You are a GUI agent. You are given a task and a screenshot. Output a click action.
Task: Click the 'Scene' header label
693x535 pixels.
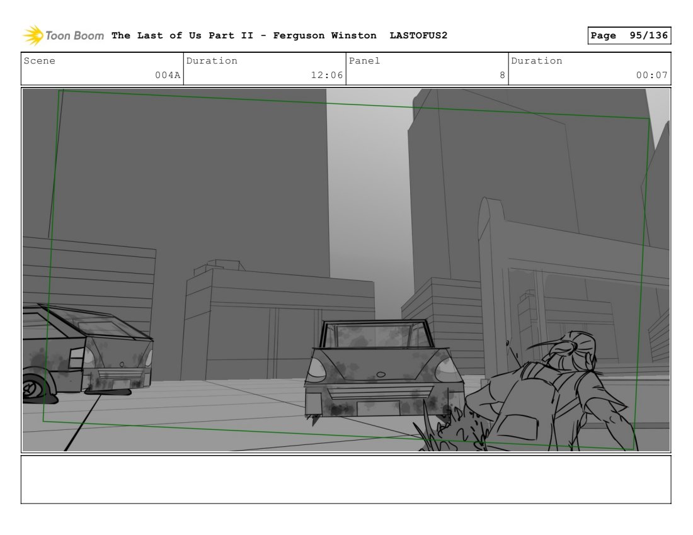[39, 60]
